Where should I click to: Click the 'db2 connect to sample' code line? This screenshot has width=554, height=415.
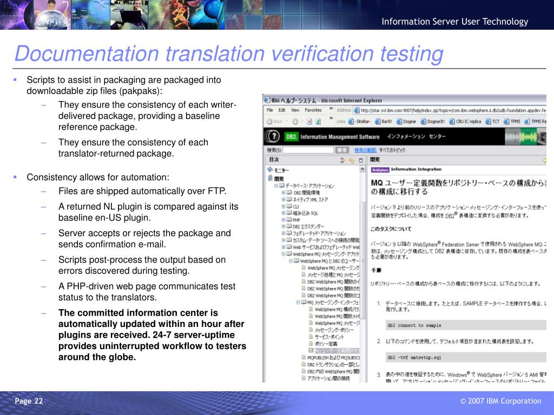click(x=414, y=325)
